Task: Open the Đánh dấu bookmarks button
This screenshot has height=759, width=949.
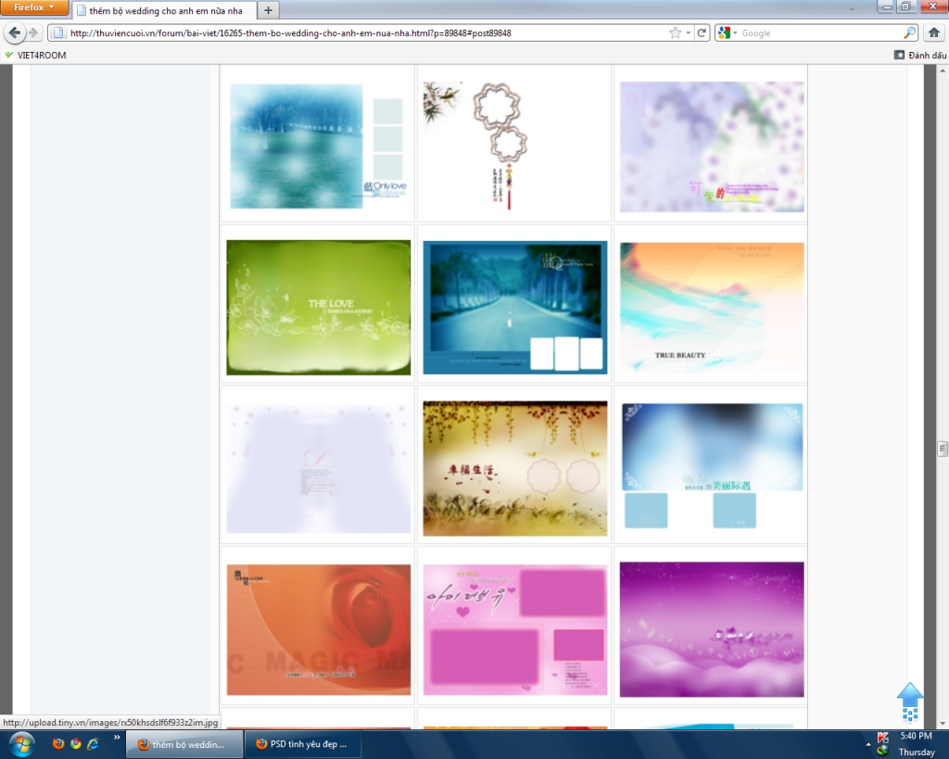Action: point(920,55)
